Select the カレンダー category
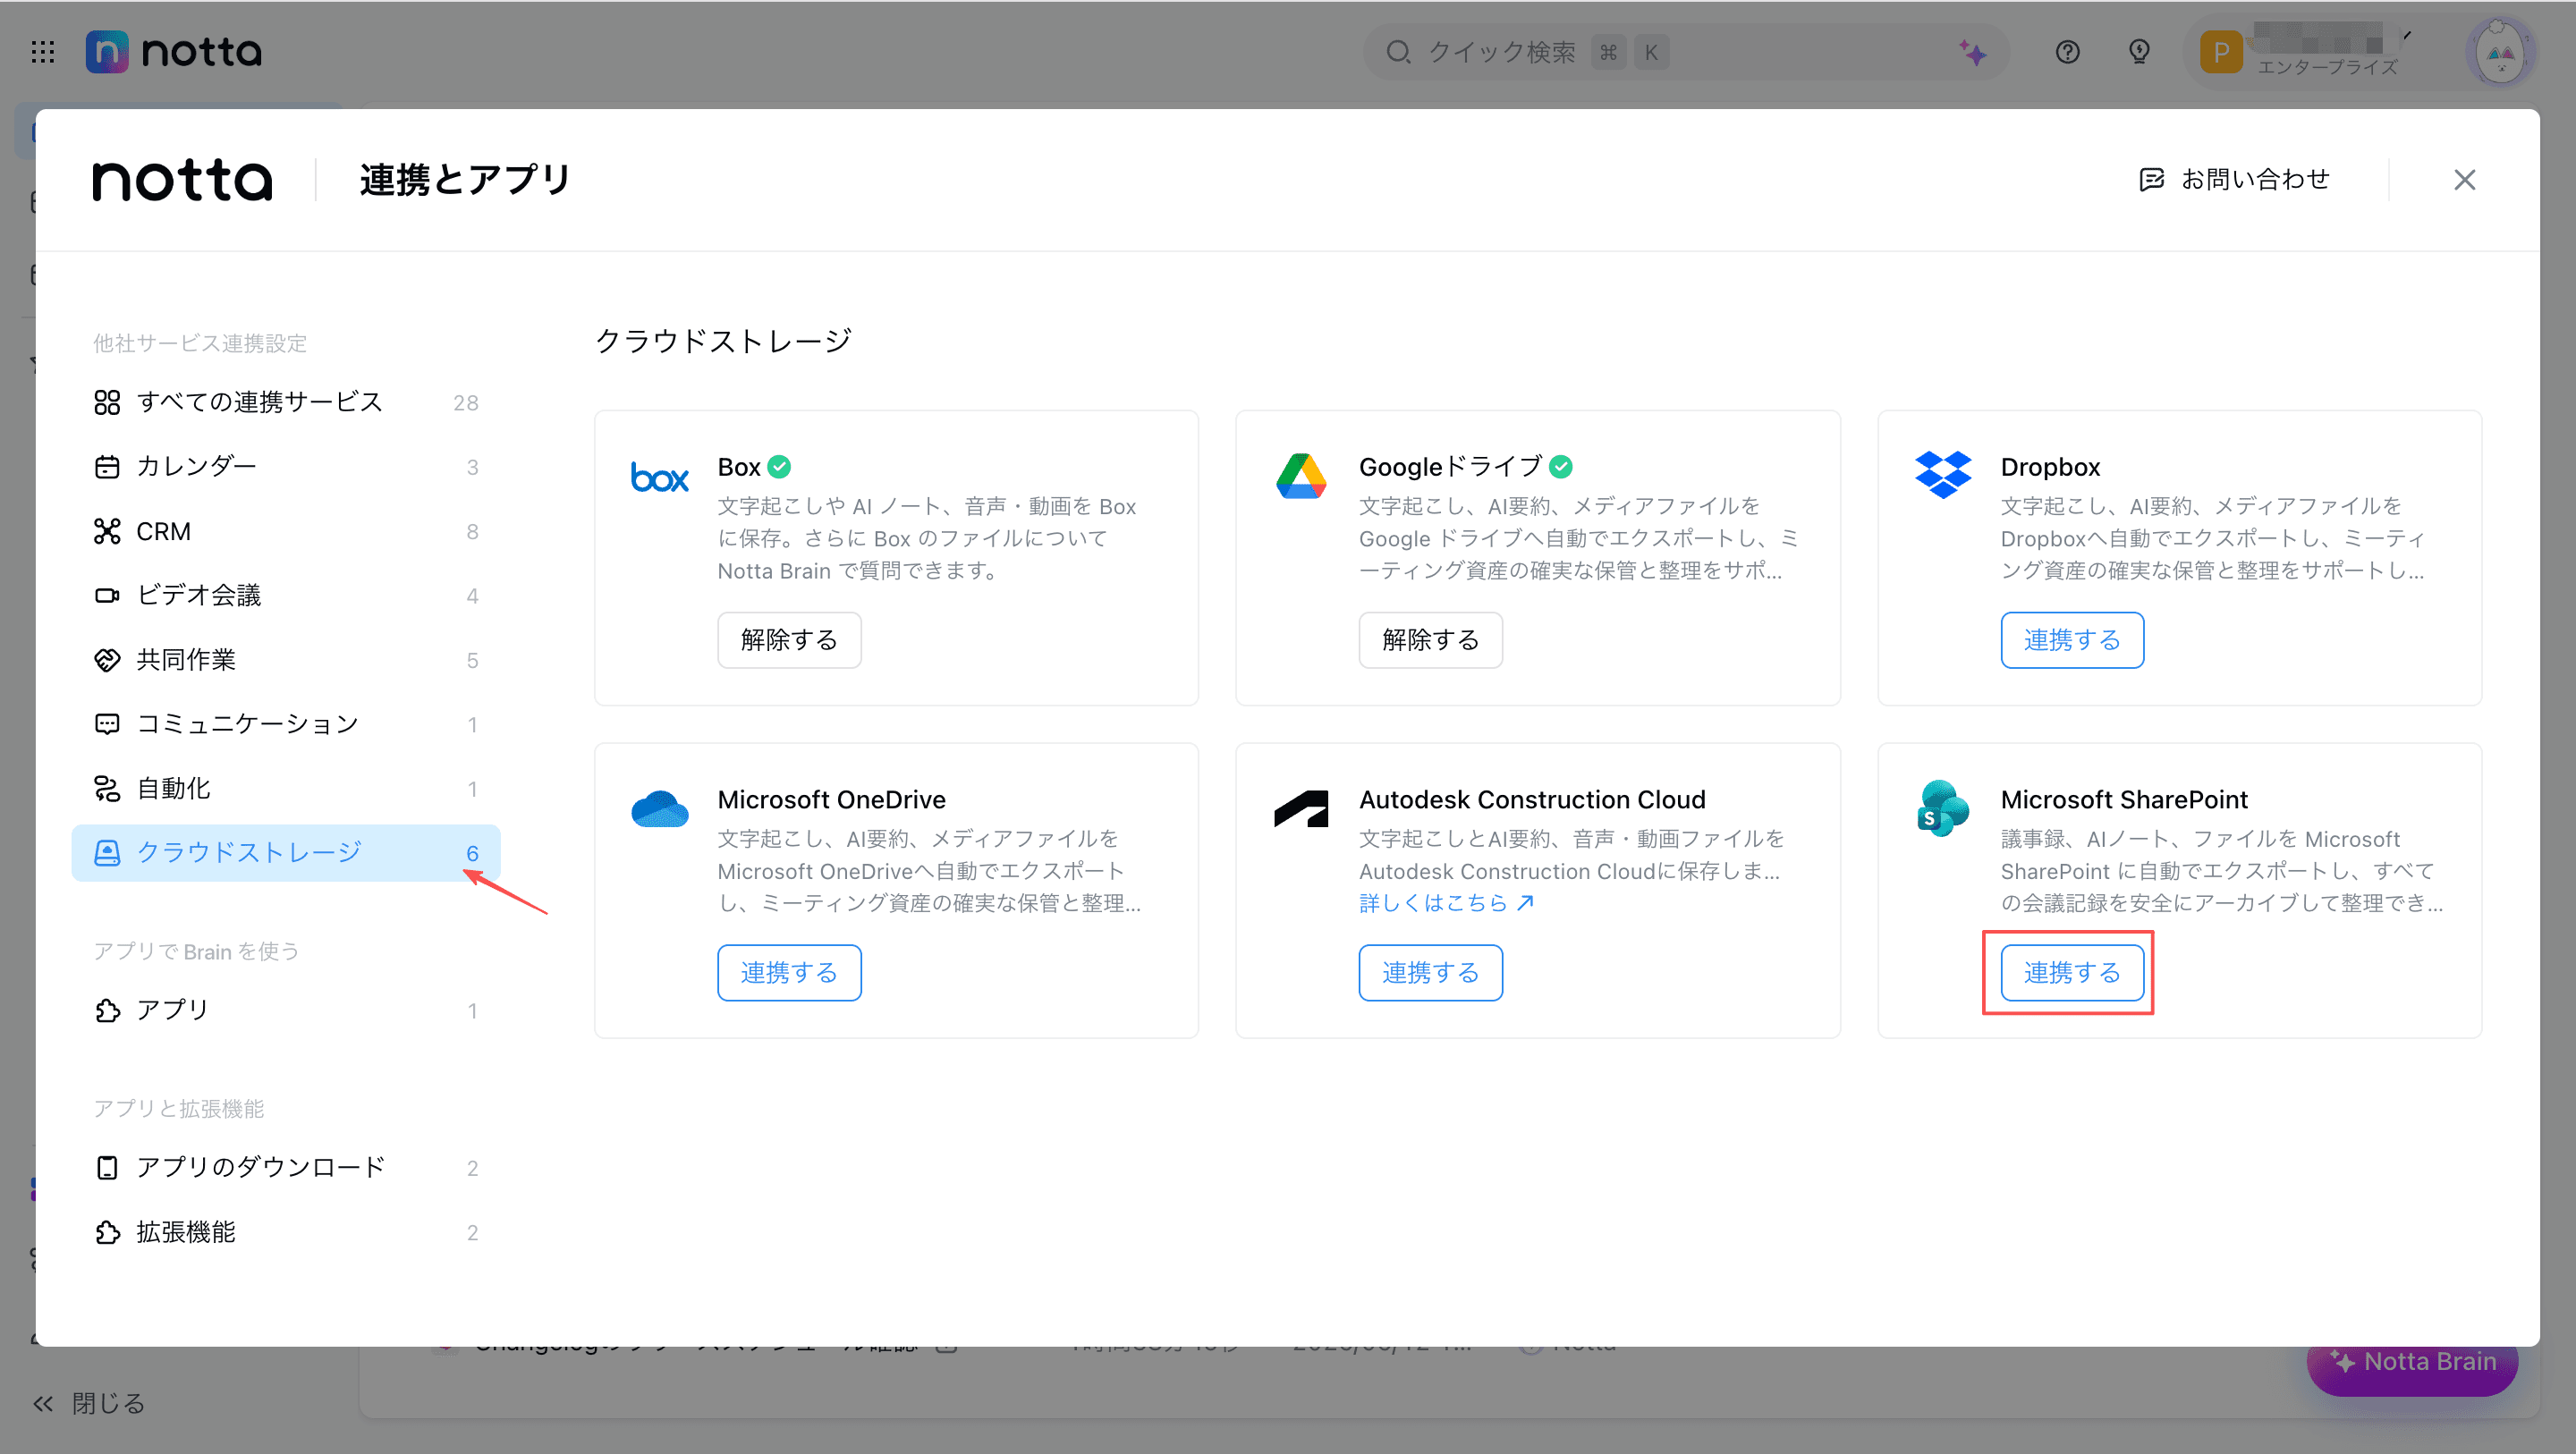 (x=286, y=467)
